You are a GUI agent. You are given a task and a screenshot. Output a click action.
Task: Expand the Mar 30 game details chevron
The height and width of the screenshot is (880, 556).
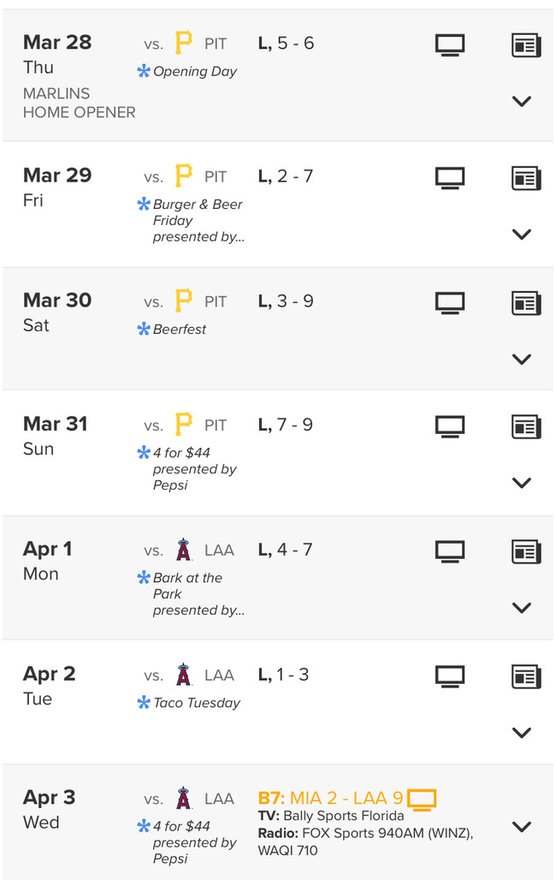point(521,359)
